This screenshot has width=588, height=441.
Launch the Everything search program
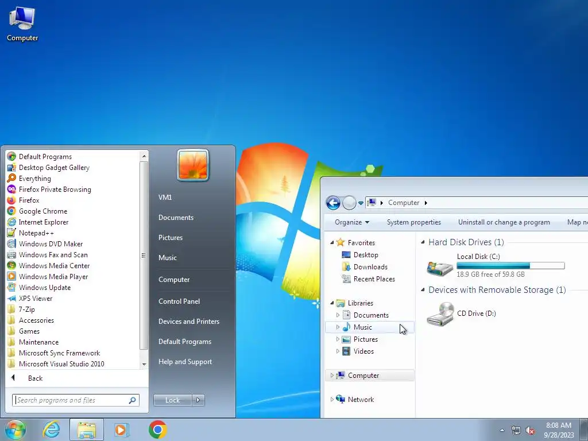(x=34, y=179)
